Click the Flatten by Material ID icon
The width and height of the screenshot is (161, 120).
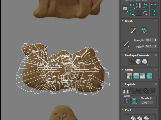click(x=146, y=91)
